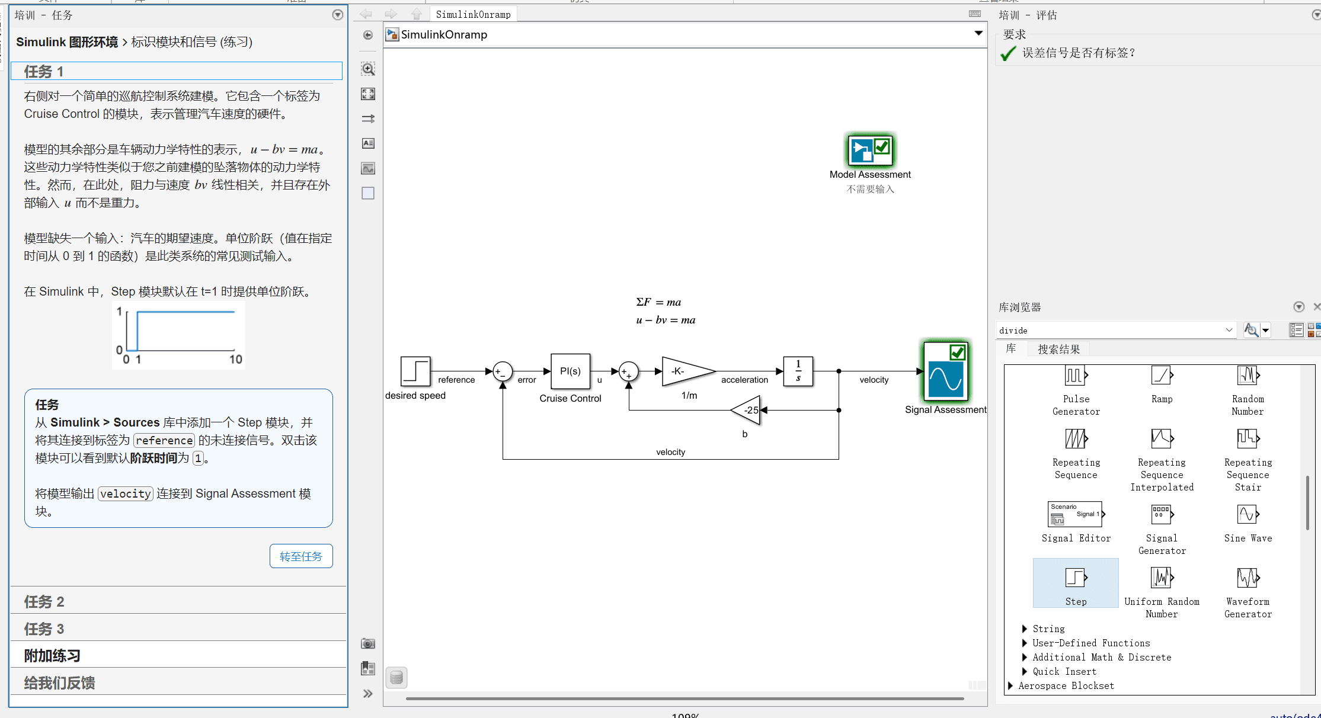Click the library search magnifier button

click(x=1251, y=330)
